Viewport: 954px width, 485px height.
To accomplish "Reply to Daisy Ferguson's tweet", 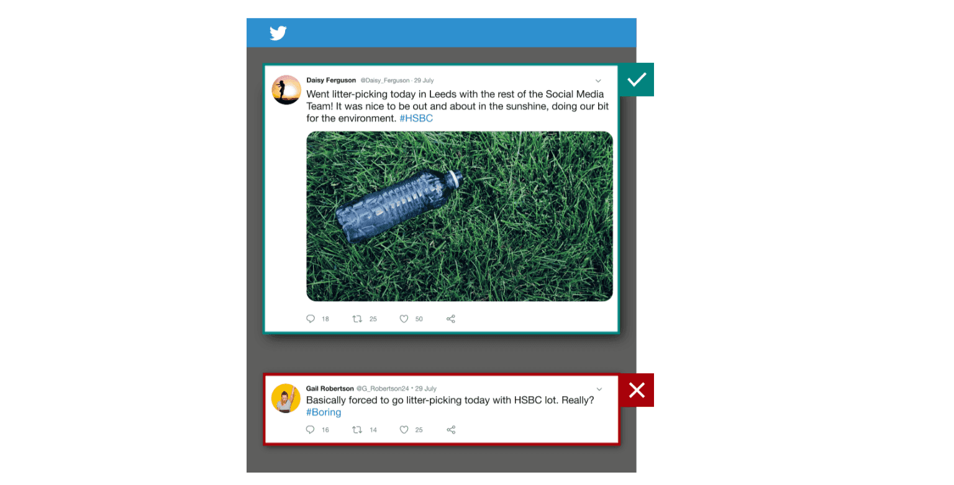I will pos(311,319).
